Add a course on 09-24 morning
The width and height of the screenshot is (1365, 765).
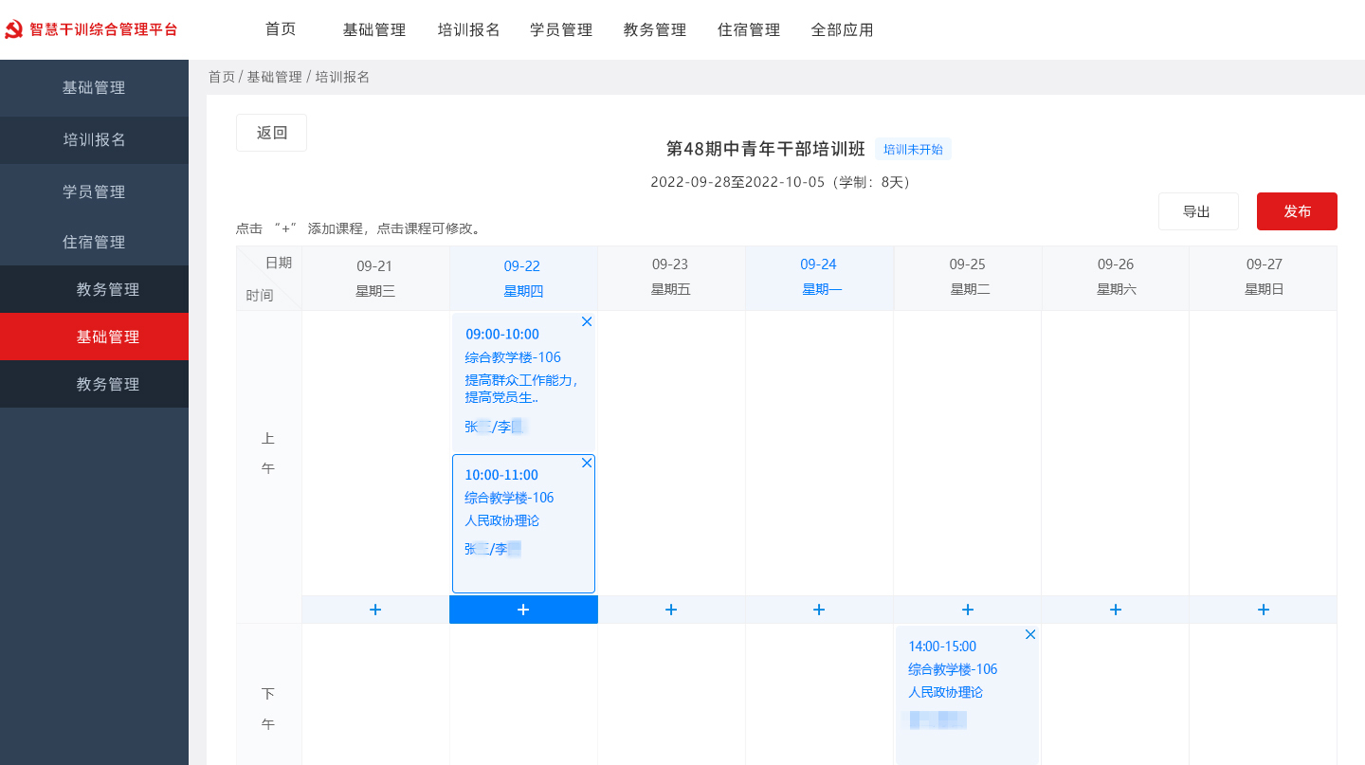pos(819,610)
